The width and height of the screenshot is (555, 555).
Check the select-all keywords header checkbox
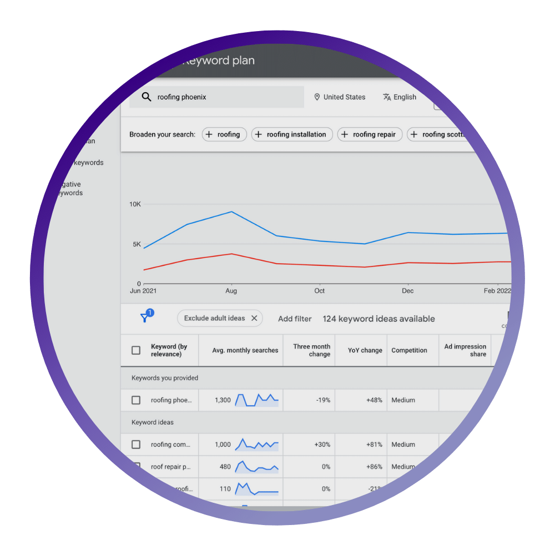coord(136,350)
